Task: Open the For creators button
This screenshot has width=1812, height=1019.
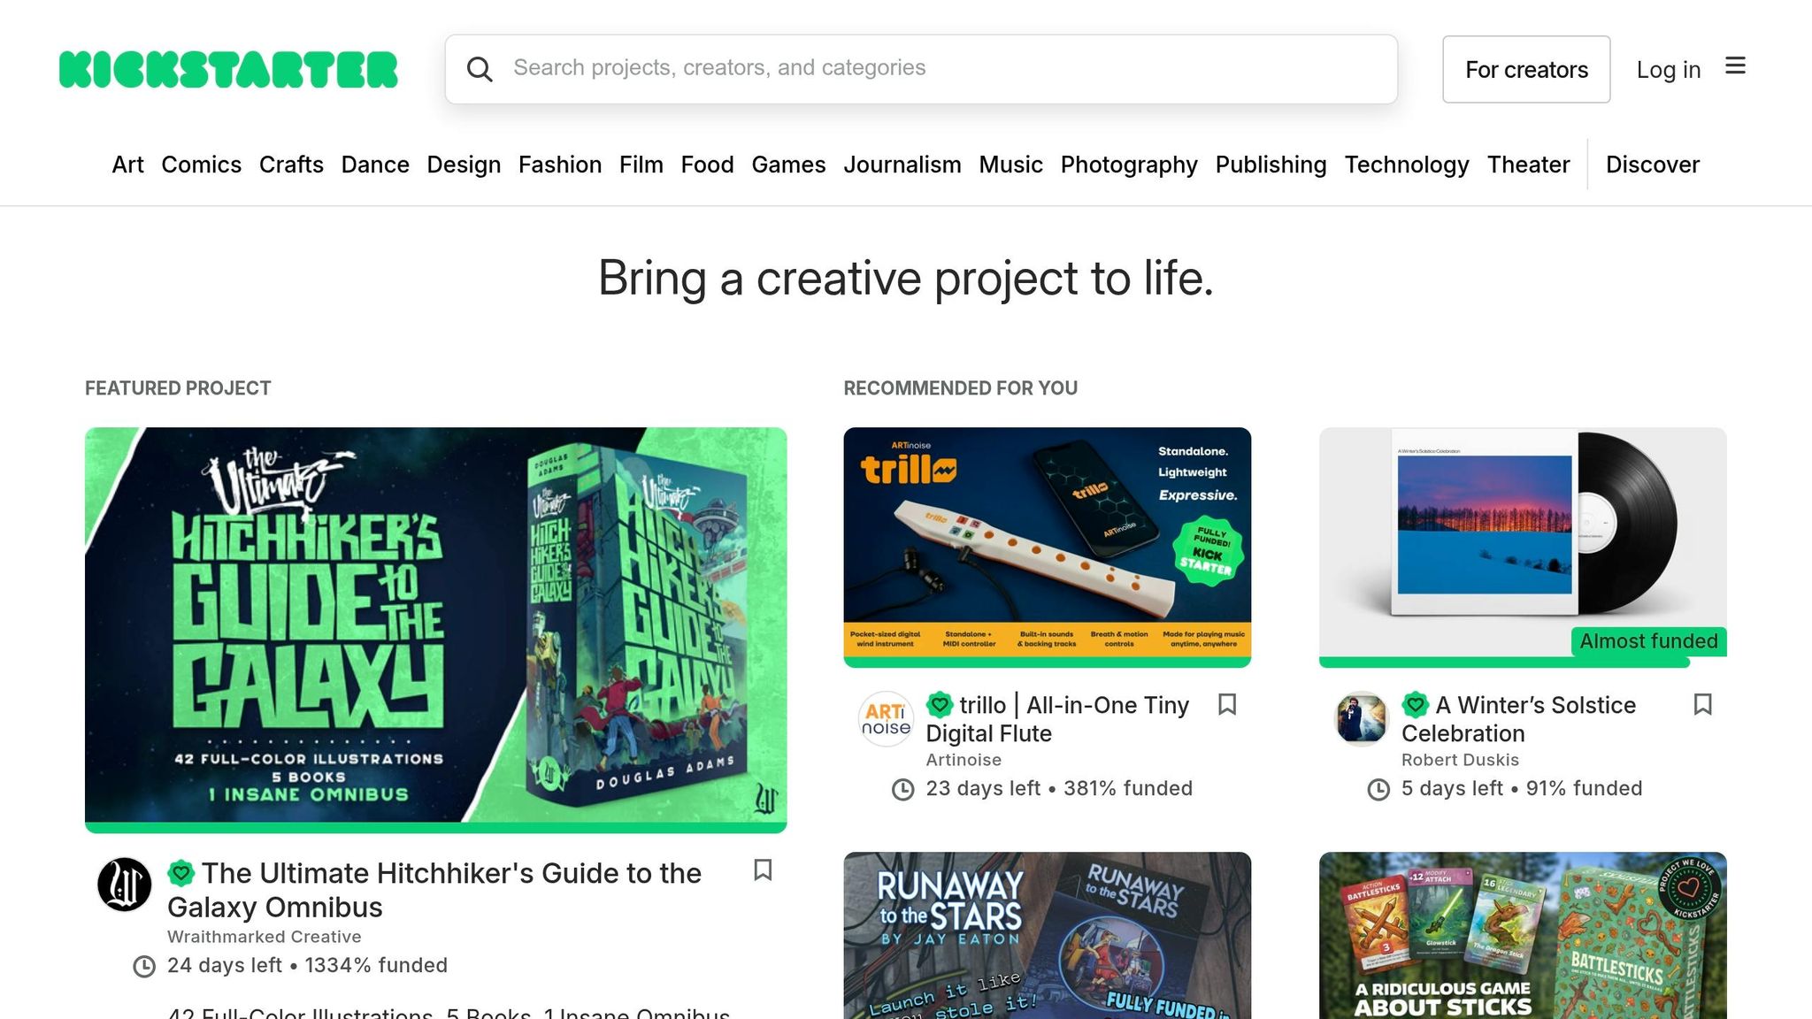Action: (x=1526, y=69)
